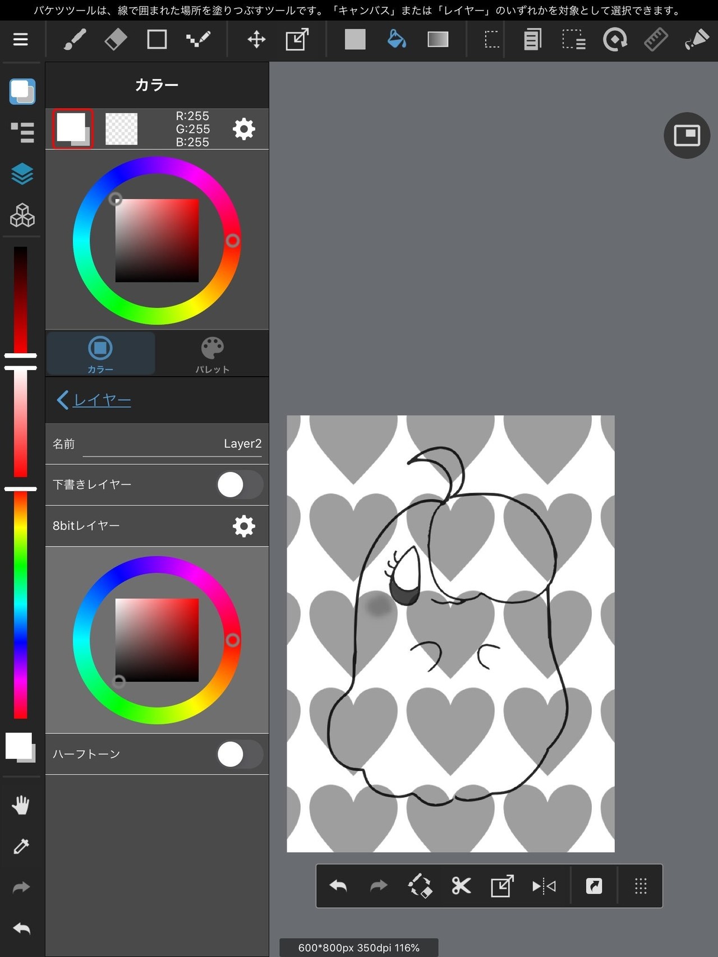The width and height of the screenshot is (718, 957).
Task: Open the ruler snap tool
Action: [656, 39]
